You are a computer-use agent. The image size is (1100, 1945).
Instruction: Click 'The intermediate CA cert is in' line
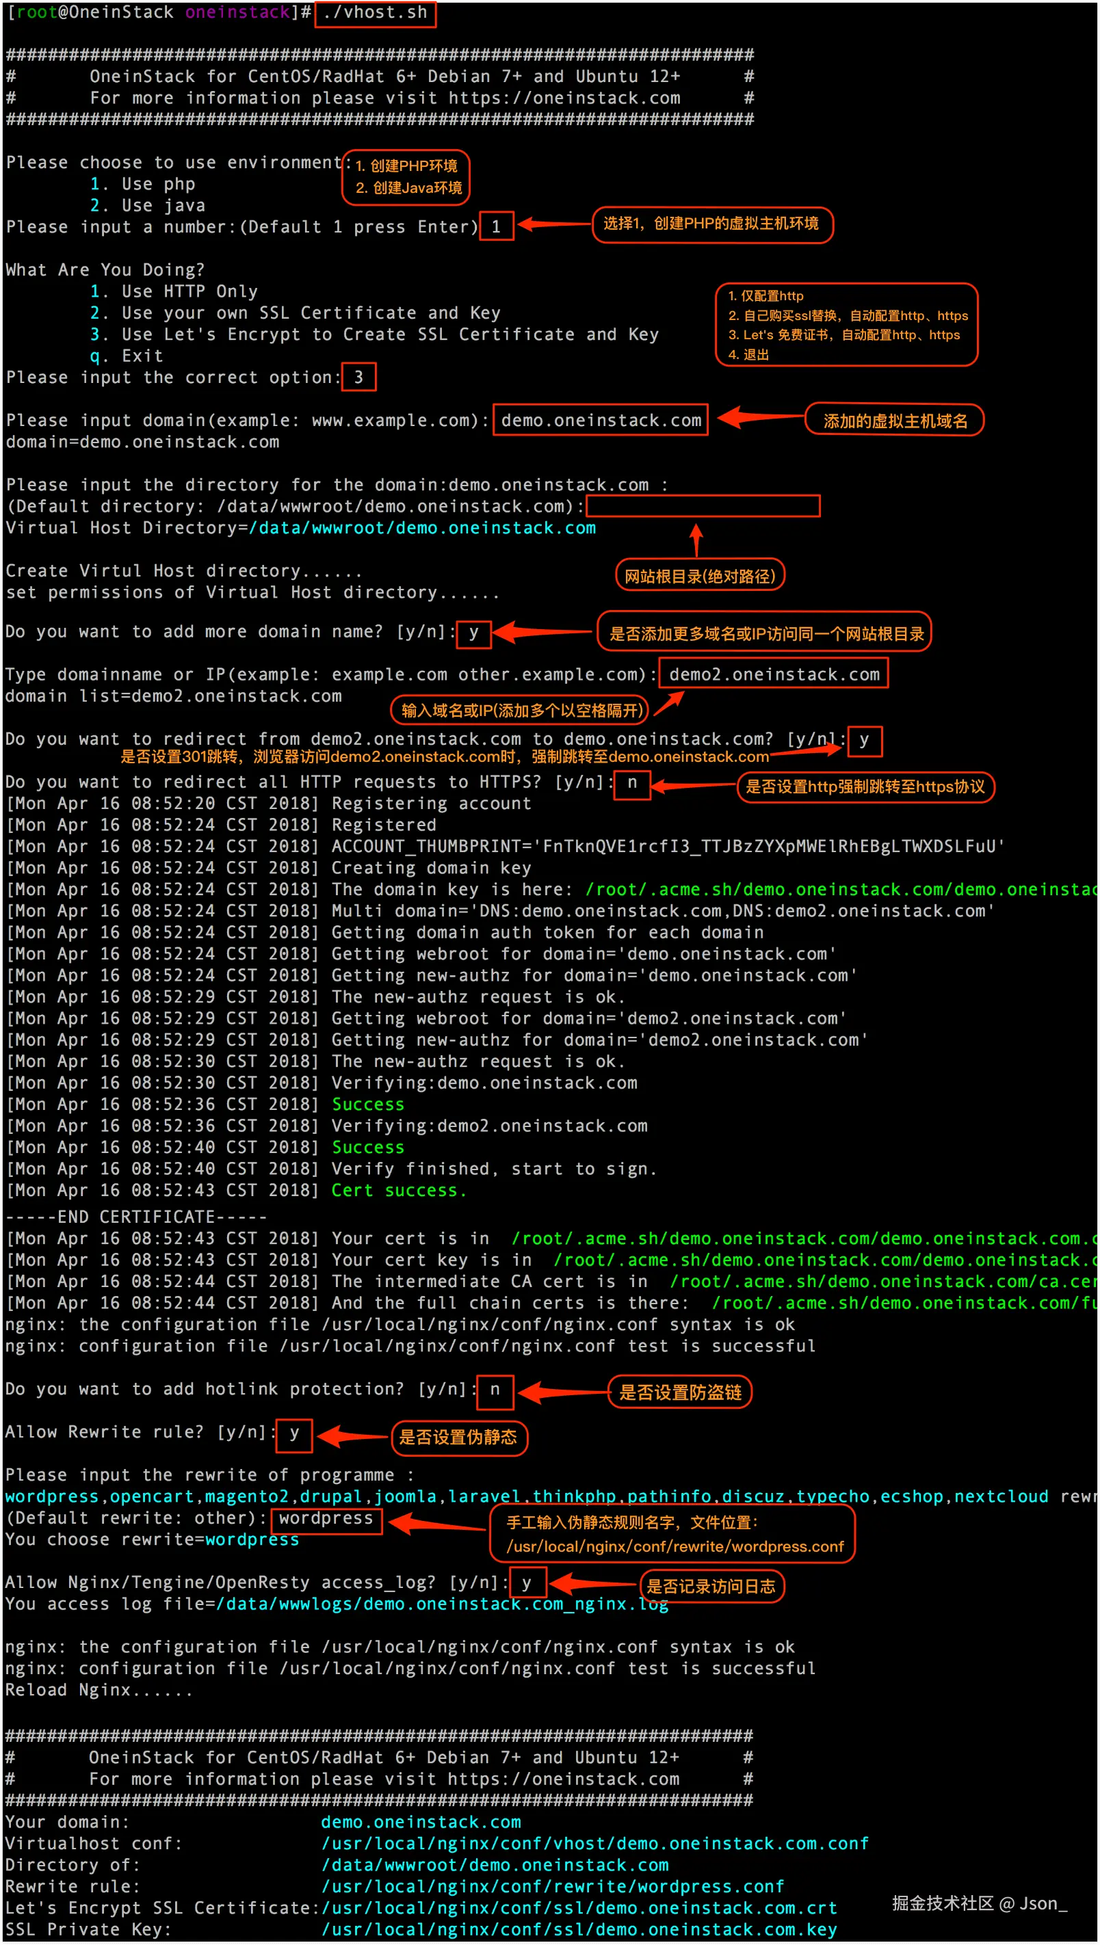click(x=550, y=1282)
